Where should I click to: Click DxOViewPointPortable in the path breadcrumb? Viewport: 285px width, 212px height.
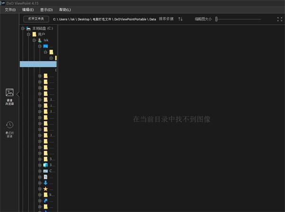(130, 19)
